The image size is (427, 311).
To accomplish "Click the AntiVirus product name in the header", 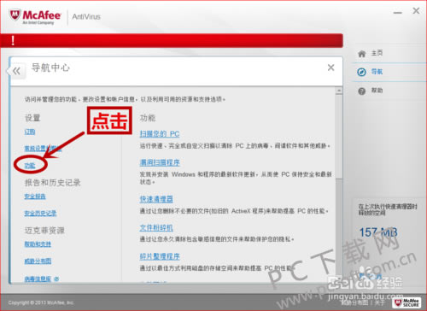I will [86, 16].
